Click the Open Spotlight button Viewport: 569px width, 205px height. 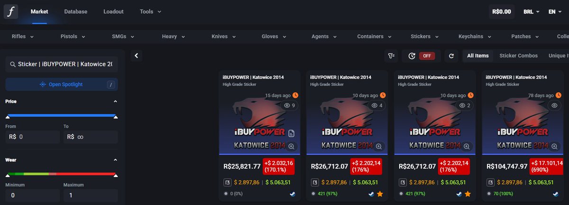tap(62, 84)
